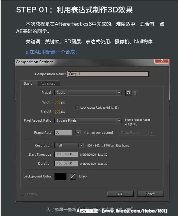This screenshot has width=178, height=216.
Task: Click the Width value 800
Action: [x=57, y=102]
